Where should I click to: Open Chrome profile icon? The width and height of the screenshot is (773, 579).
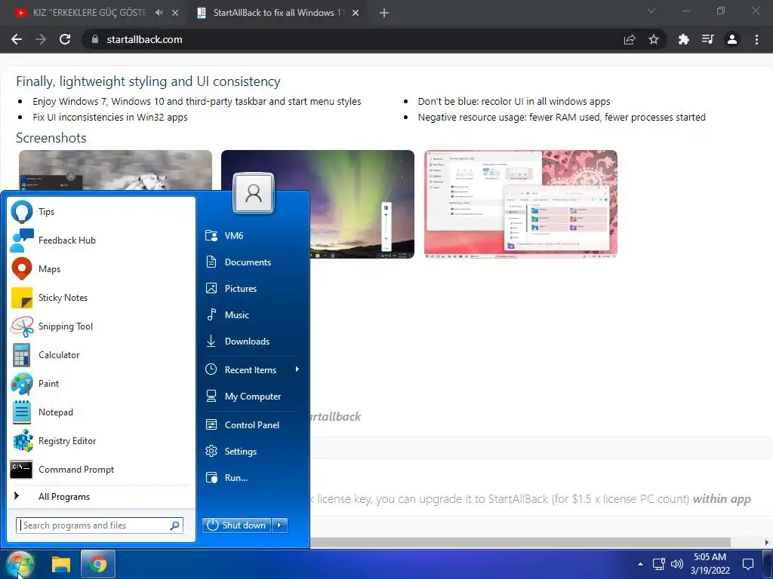pos(732,39)
